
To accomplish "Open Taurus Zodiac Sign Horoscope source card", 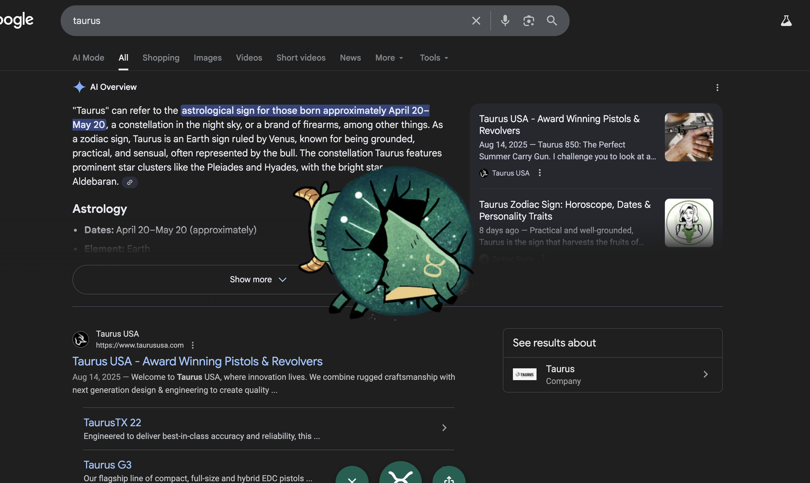I will click(565, 210).
